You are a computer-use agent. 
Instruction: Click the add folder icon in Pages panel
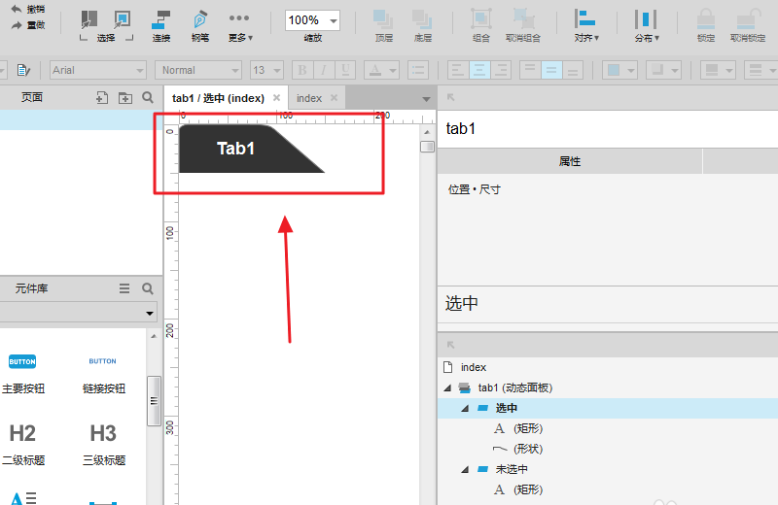[124, 98]
